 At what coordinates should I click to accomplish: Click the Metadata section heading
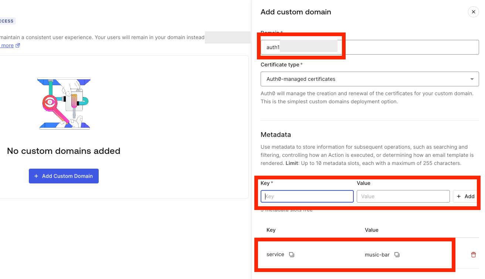click(276, 135)
